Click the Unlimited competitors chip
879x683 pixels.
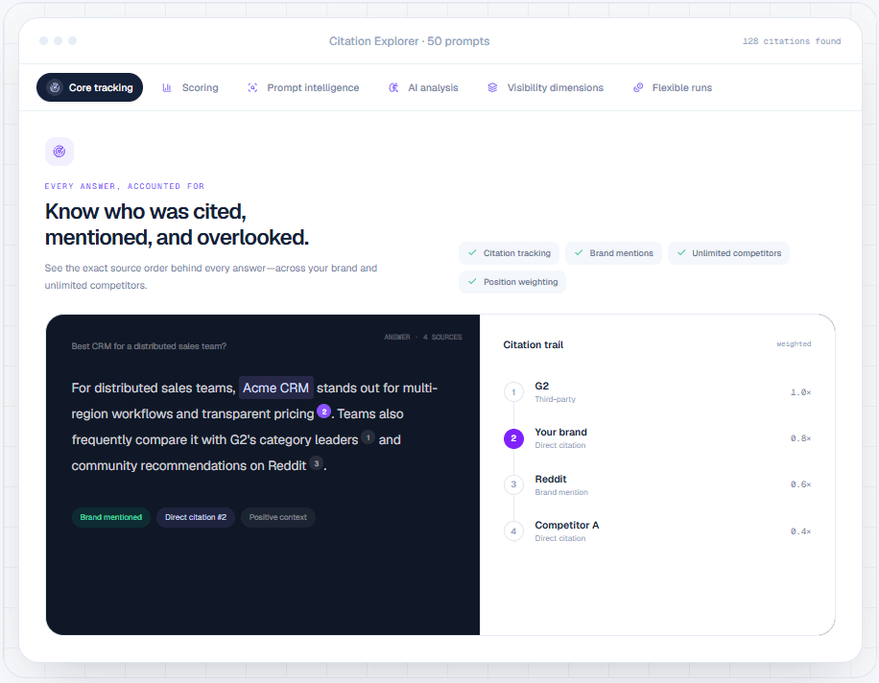click(x=728, y=253)
